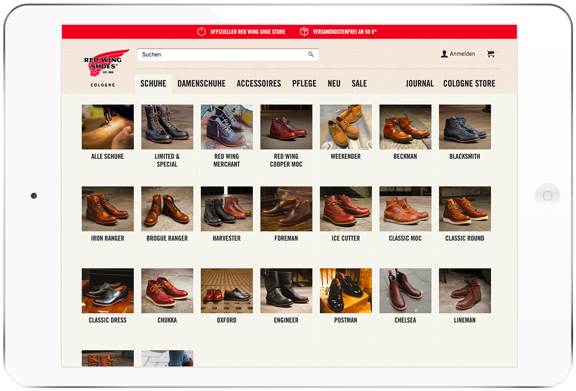The image size is (576, 391).
Task: Open the Classic Moc thumbnail
Action: click(405, 209)
